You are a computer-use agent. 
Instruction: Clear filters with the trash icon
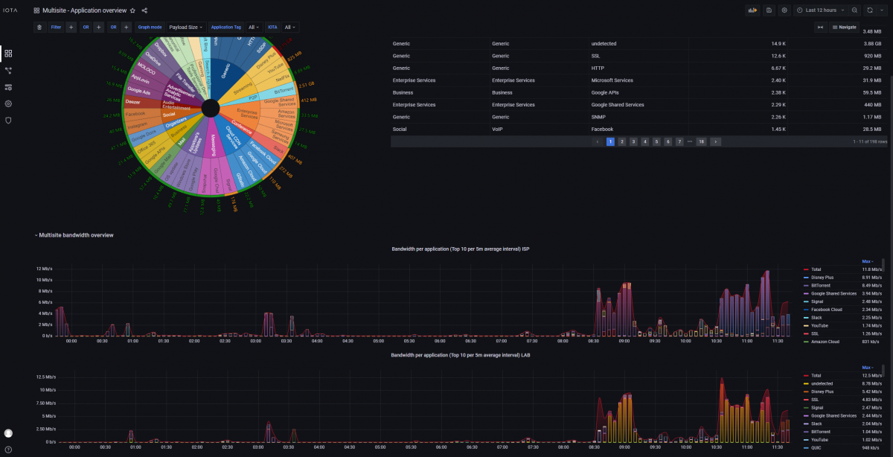pos(39,27)
